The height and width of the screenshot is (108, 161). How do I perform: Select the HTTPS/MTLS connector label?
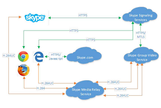point(141,35)
